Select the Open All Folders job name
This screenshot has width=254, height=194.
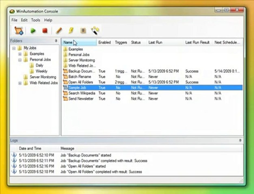(81, 82)
